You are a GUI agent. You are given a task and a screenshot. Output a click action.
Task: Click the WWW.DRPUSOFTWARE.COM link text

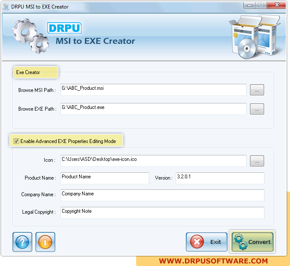tap(213, 261)
